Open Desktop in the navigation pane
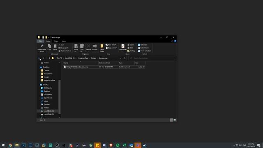Viewport: 263px width, 148px height. 46,91
